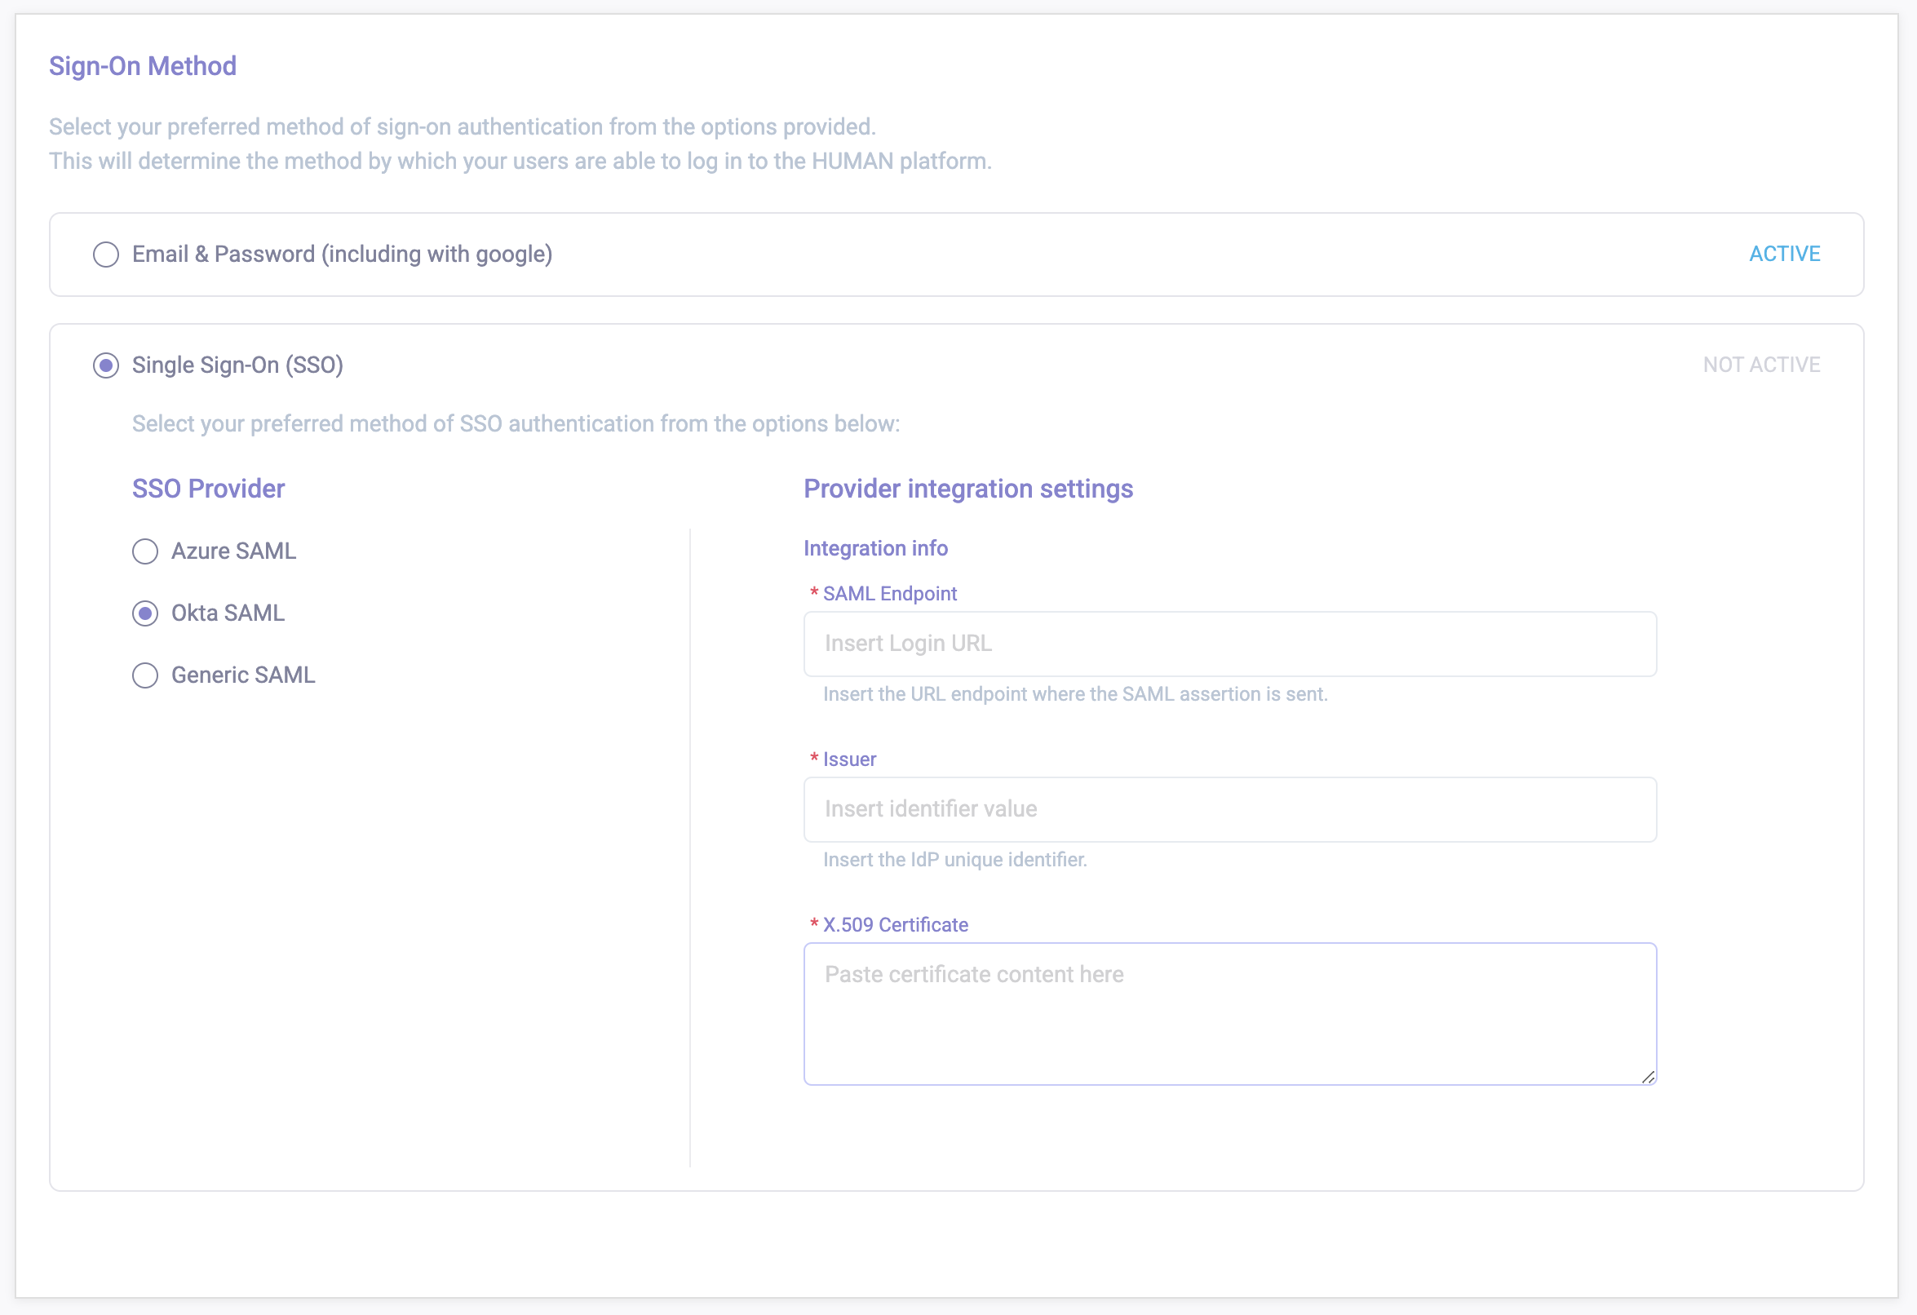This screenshot has height=1315, width=1917.
Task: Click the Provider integration settings heading
Action: tap(967, 489)
